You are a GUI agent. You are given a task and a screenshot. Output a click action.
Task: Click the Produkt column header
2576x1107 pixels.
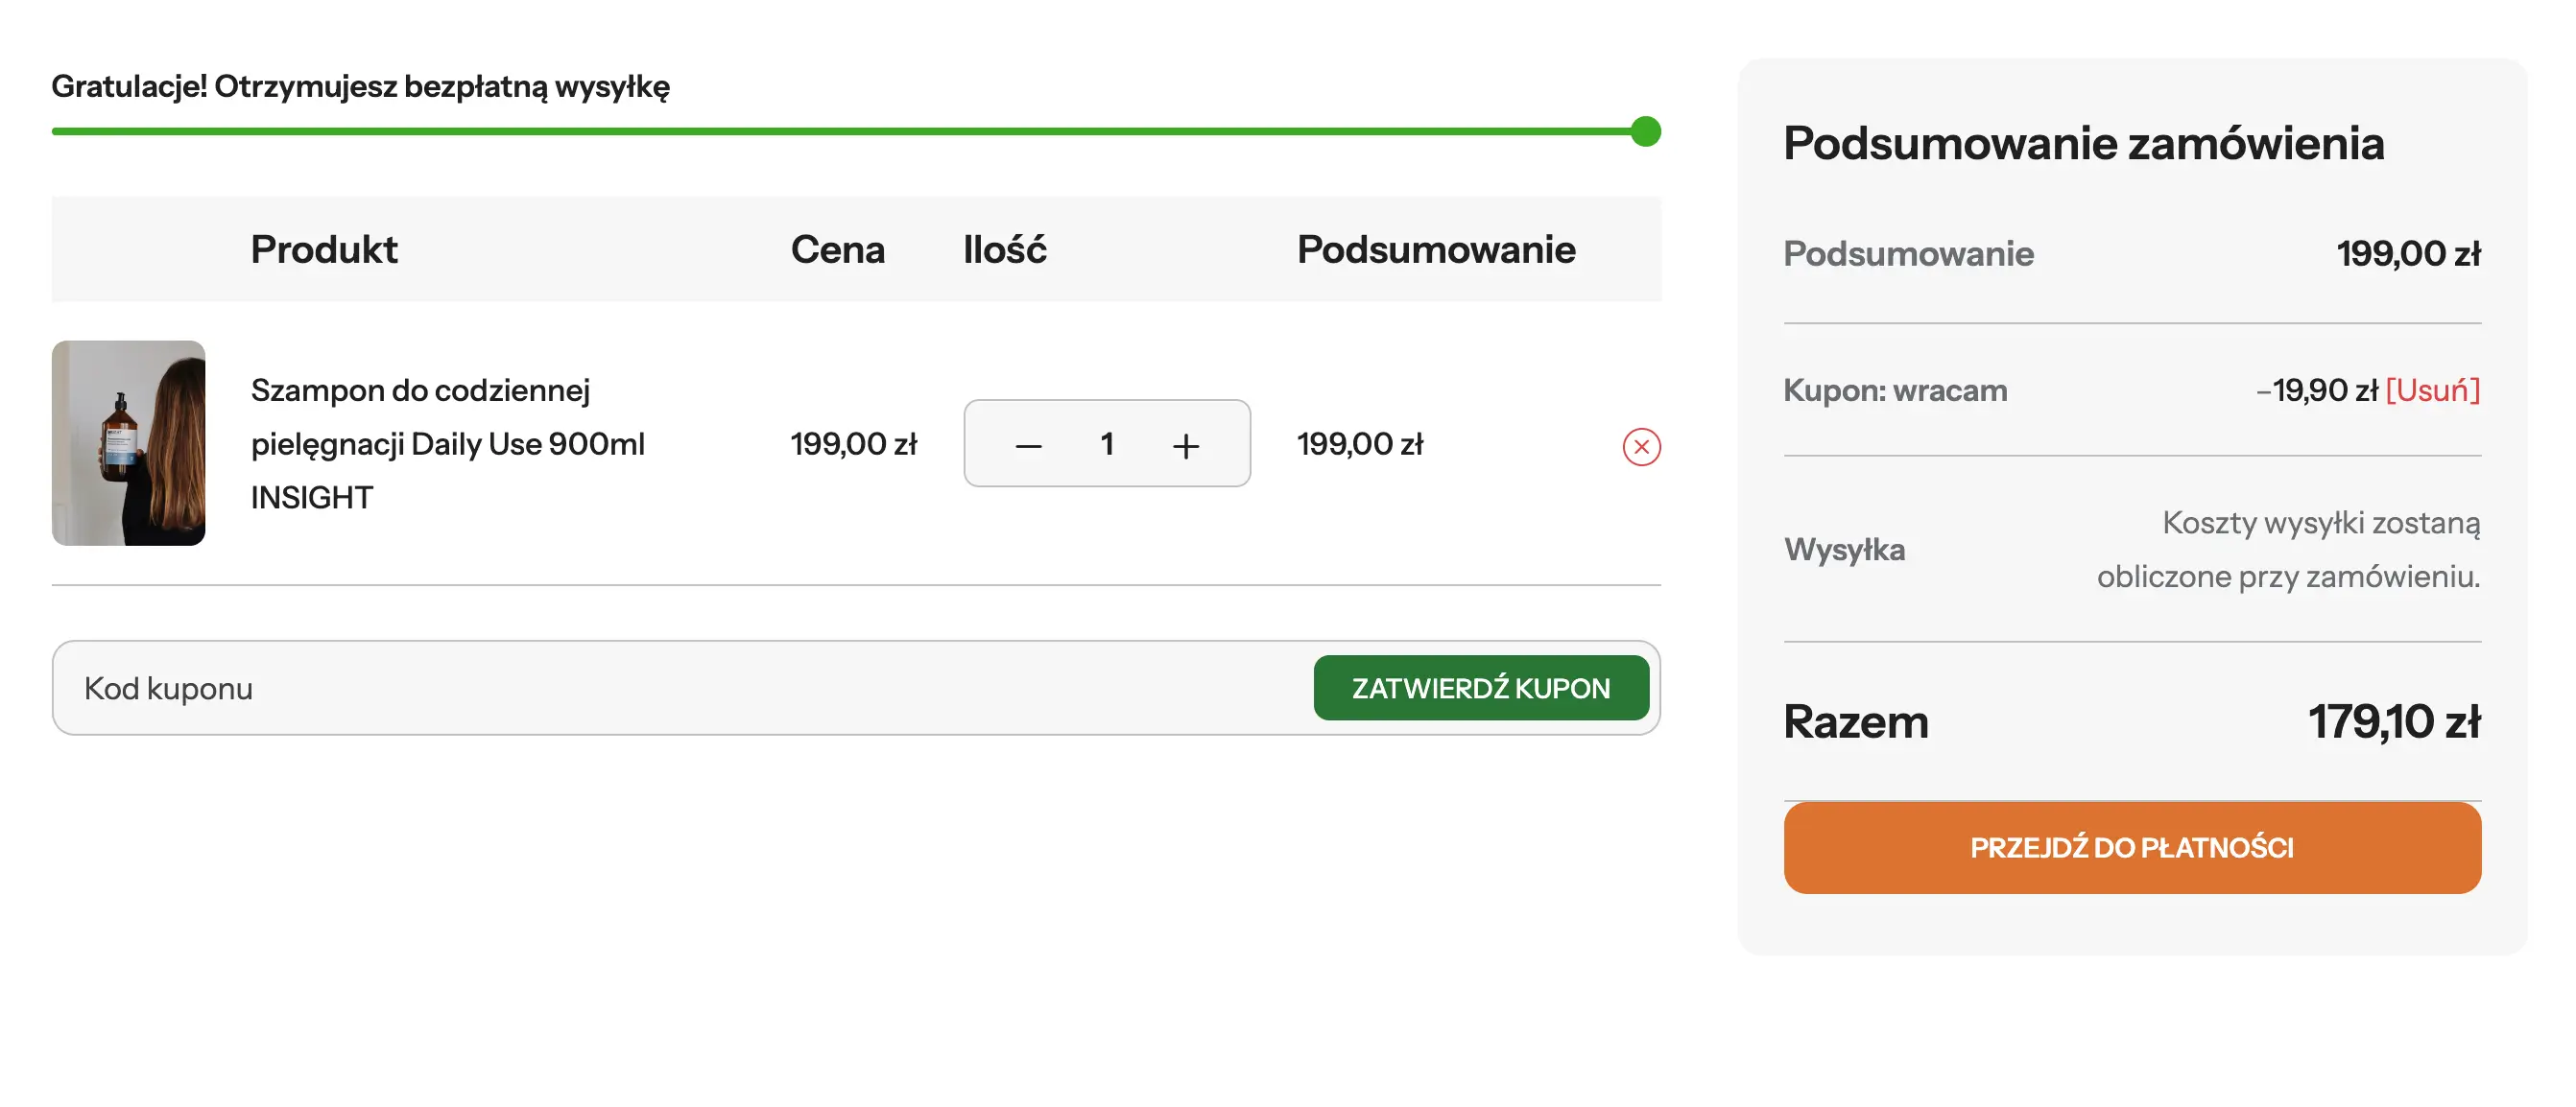[x=323, y=248]
